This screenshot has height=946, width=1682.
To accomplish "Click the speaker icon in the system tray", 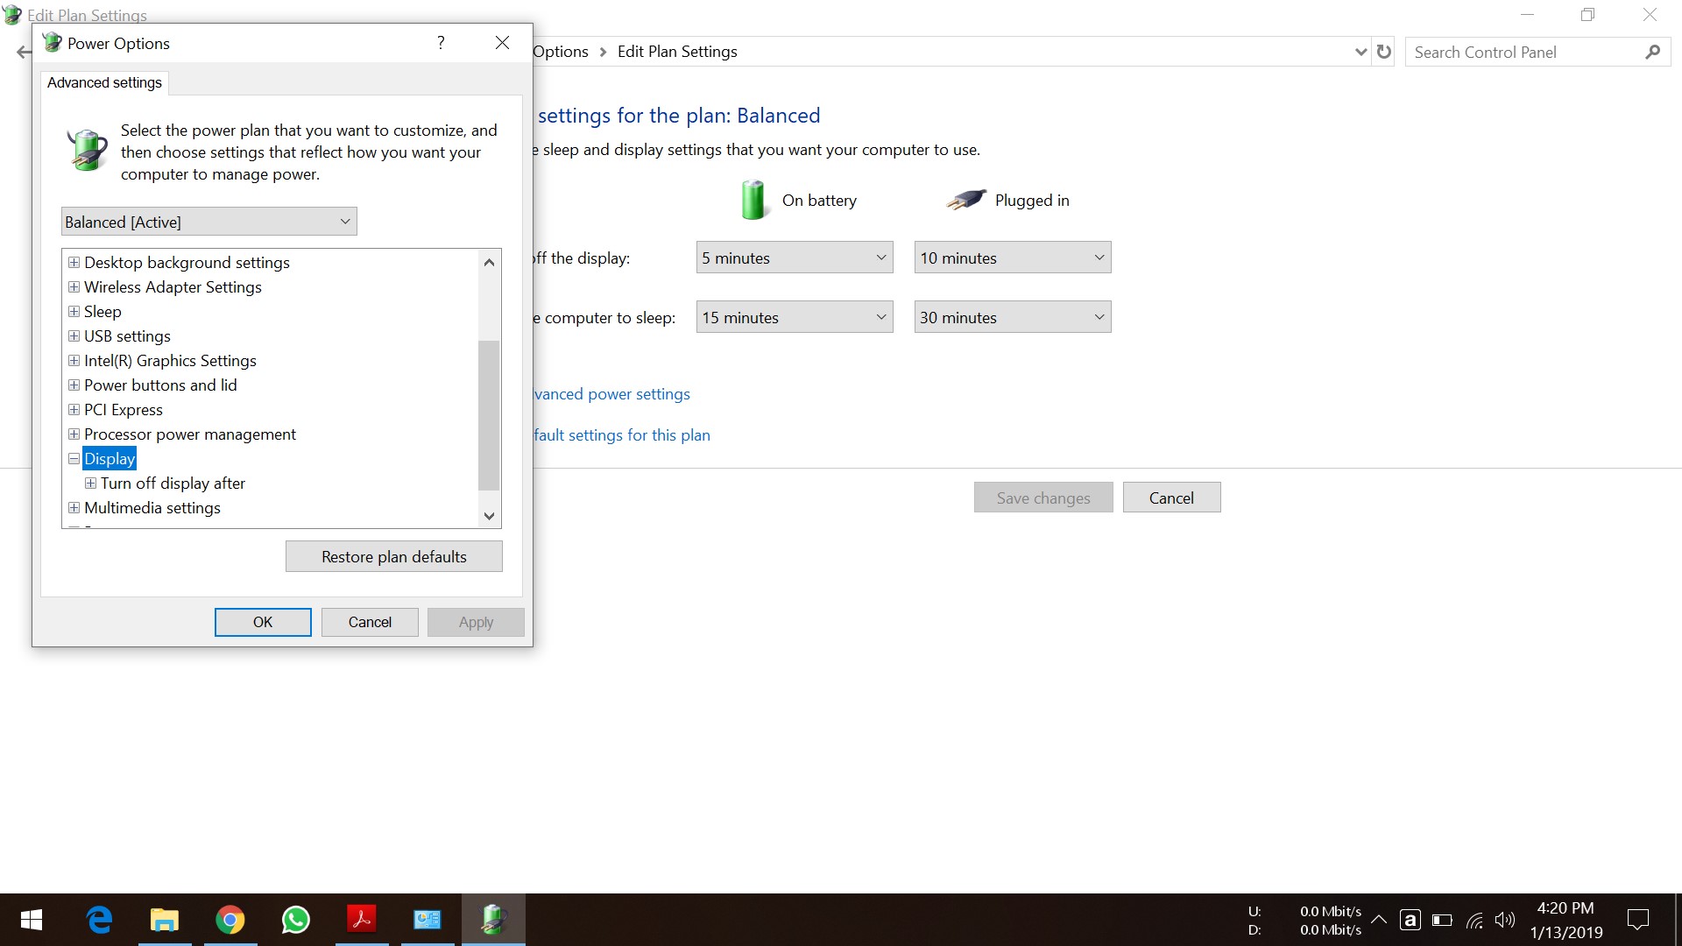I will (x=1505, y=919).
